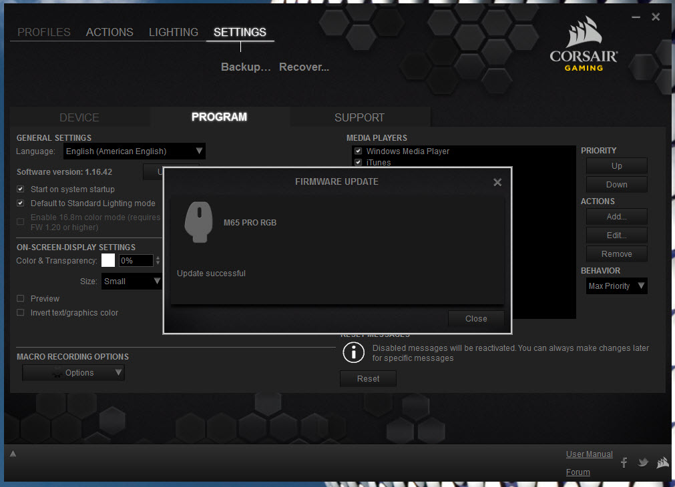Close the Firmware Update dialog with X
The image size is (675, 487).
tap(497, 182)
